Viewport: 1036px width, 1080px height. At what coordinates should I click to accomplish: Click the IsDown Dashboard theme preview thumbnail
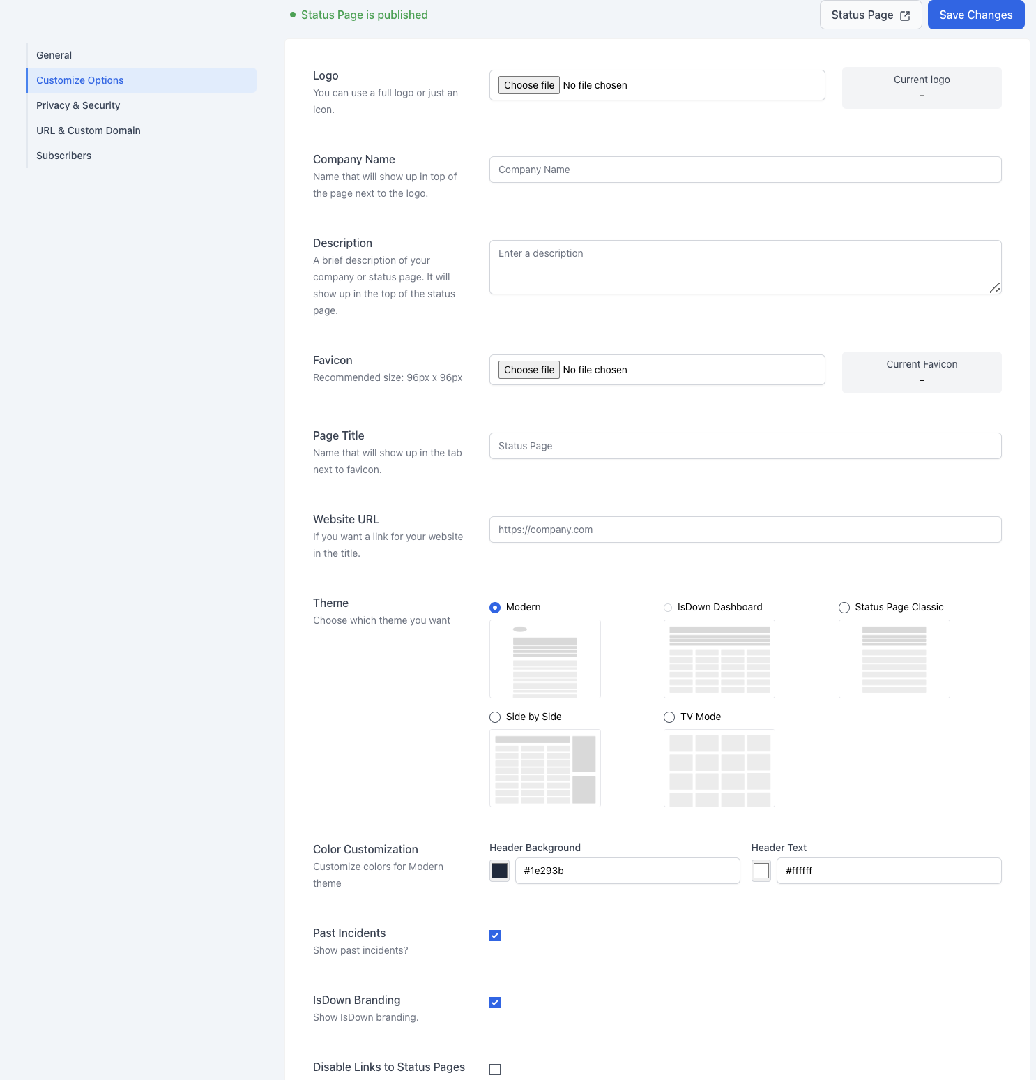(x=719, y=659)
